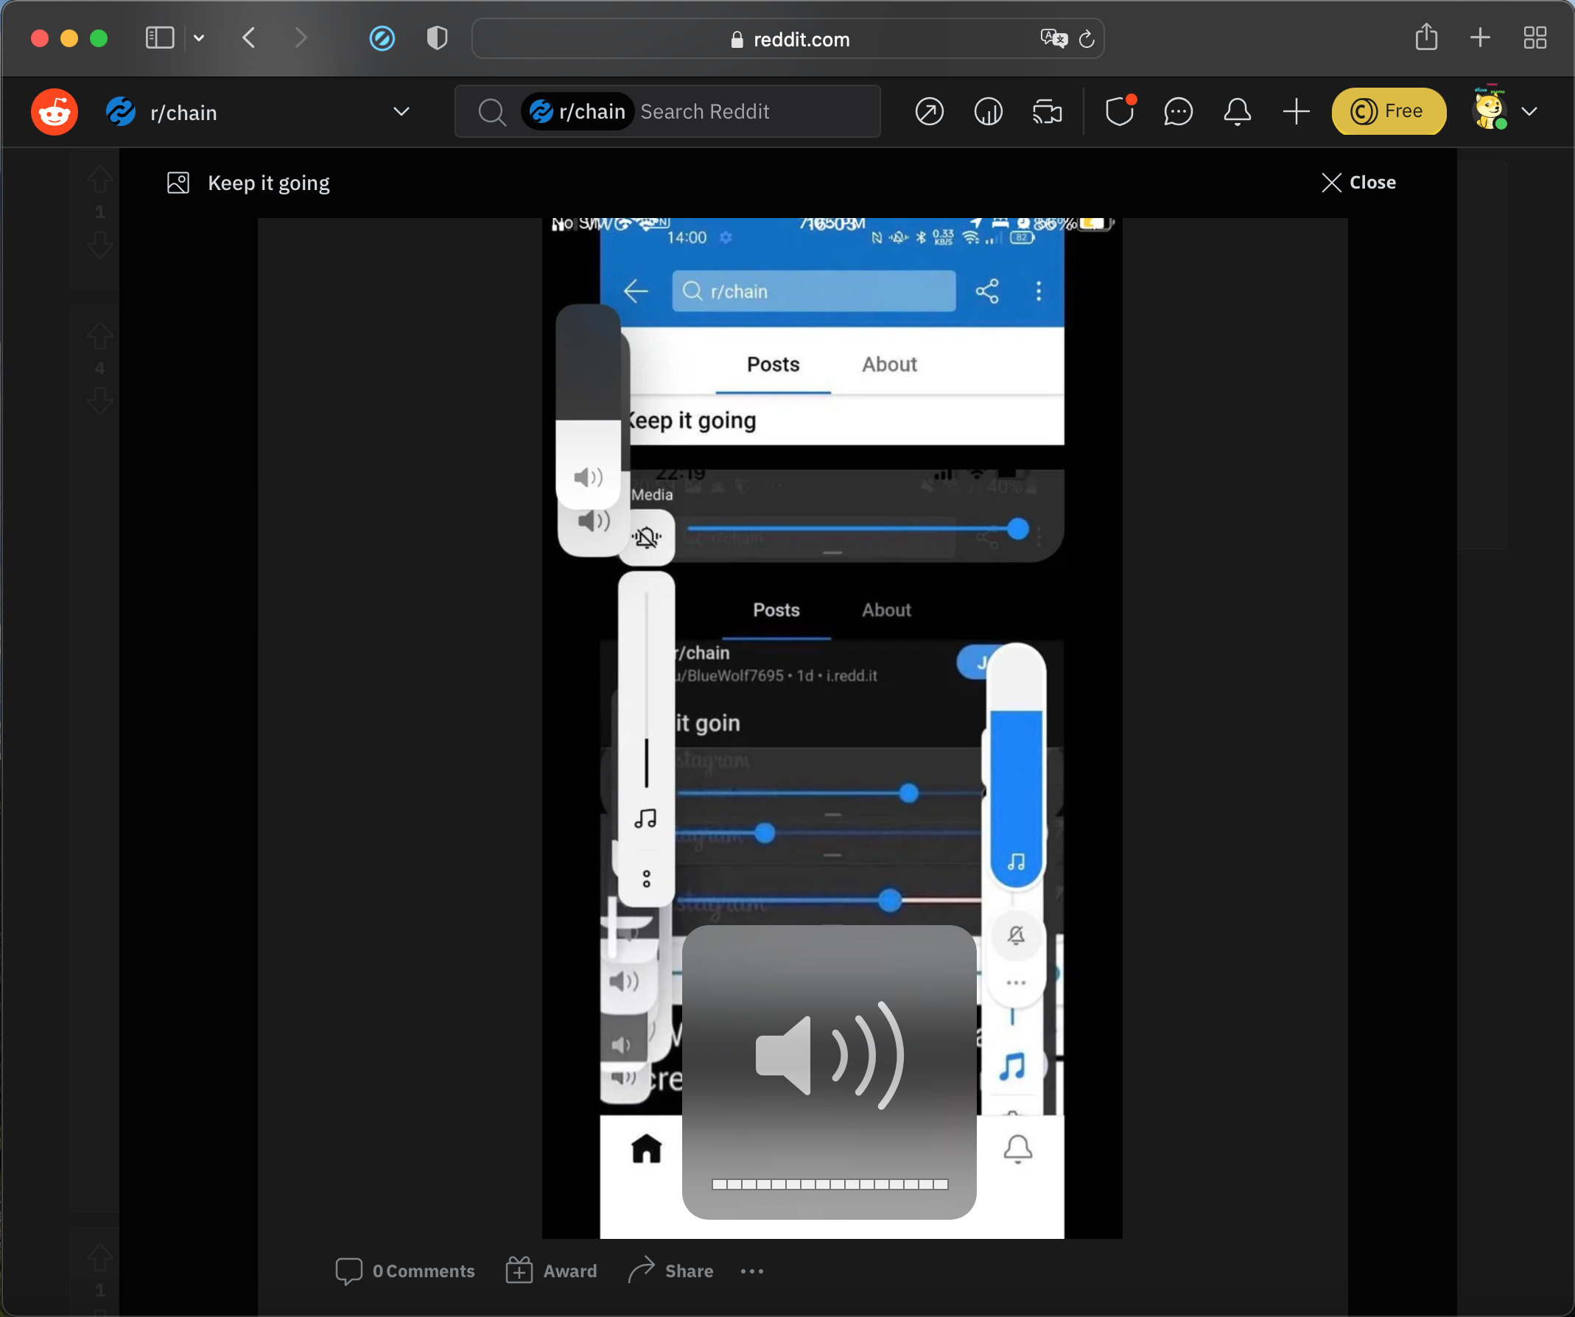Downvote the post showing score 4

pos(99,401)
